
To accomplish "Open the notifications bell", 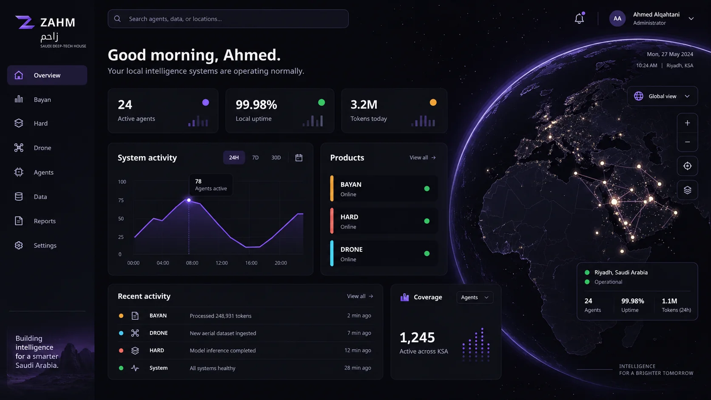I will coord(579,18).
